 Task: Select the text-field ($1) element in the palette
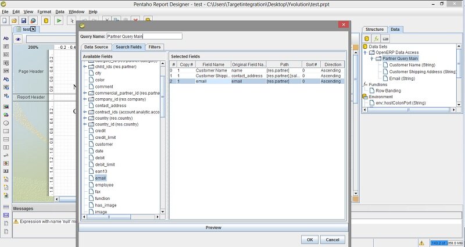[6, 46]
